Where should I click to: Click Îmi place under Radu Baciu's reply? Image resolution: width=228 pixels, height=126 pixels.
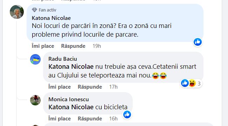60,87
